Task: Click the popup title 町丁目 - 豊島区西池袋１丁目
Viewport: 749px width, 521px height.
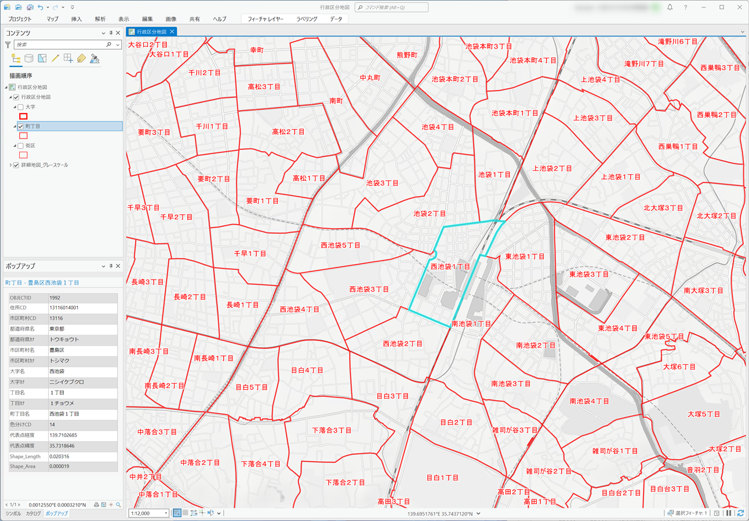Action: (x=42, y=282)
